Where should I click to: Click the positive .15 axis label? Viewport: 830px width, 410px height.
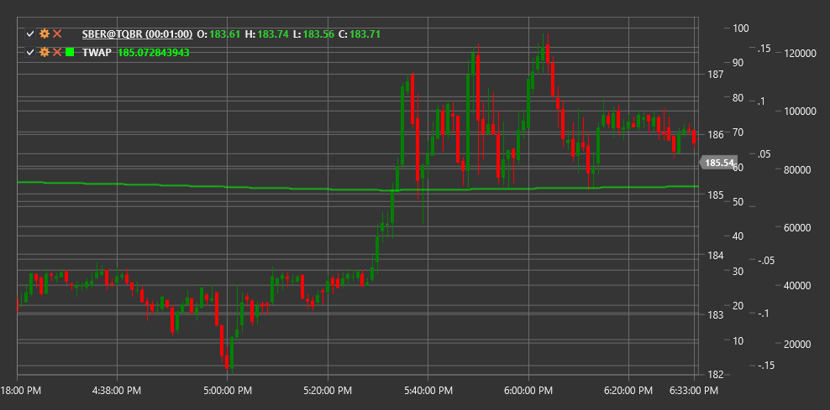click(x=765, y=49)
